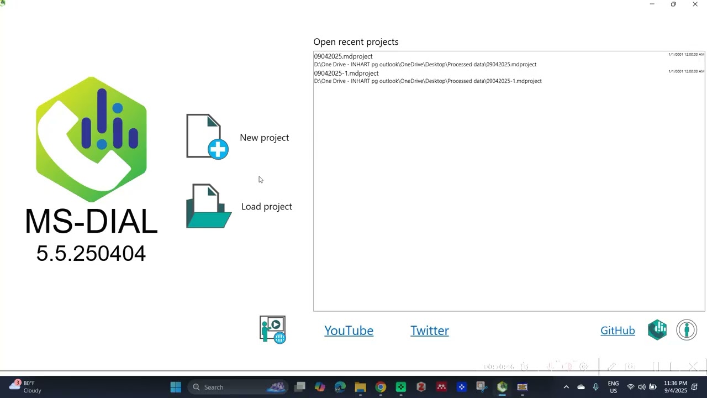Image resolution: width=707 pixels, height=398 pixels.
Task: Close the MS-DIAL window
Action: pos(695,4)
